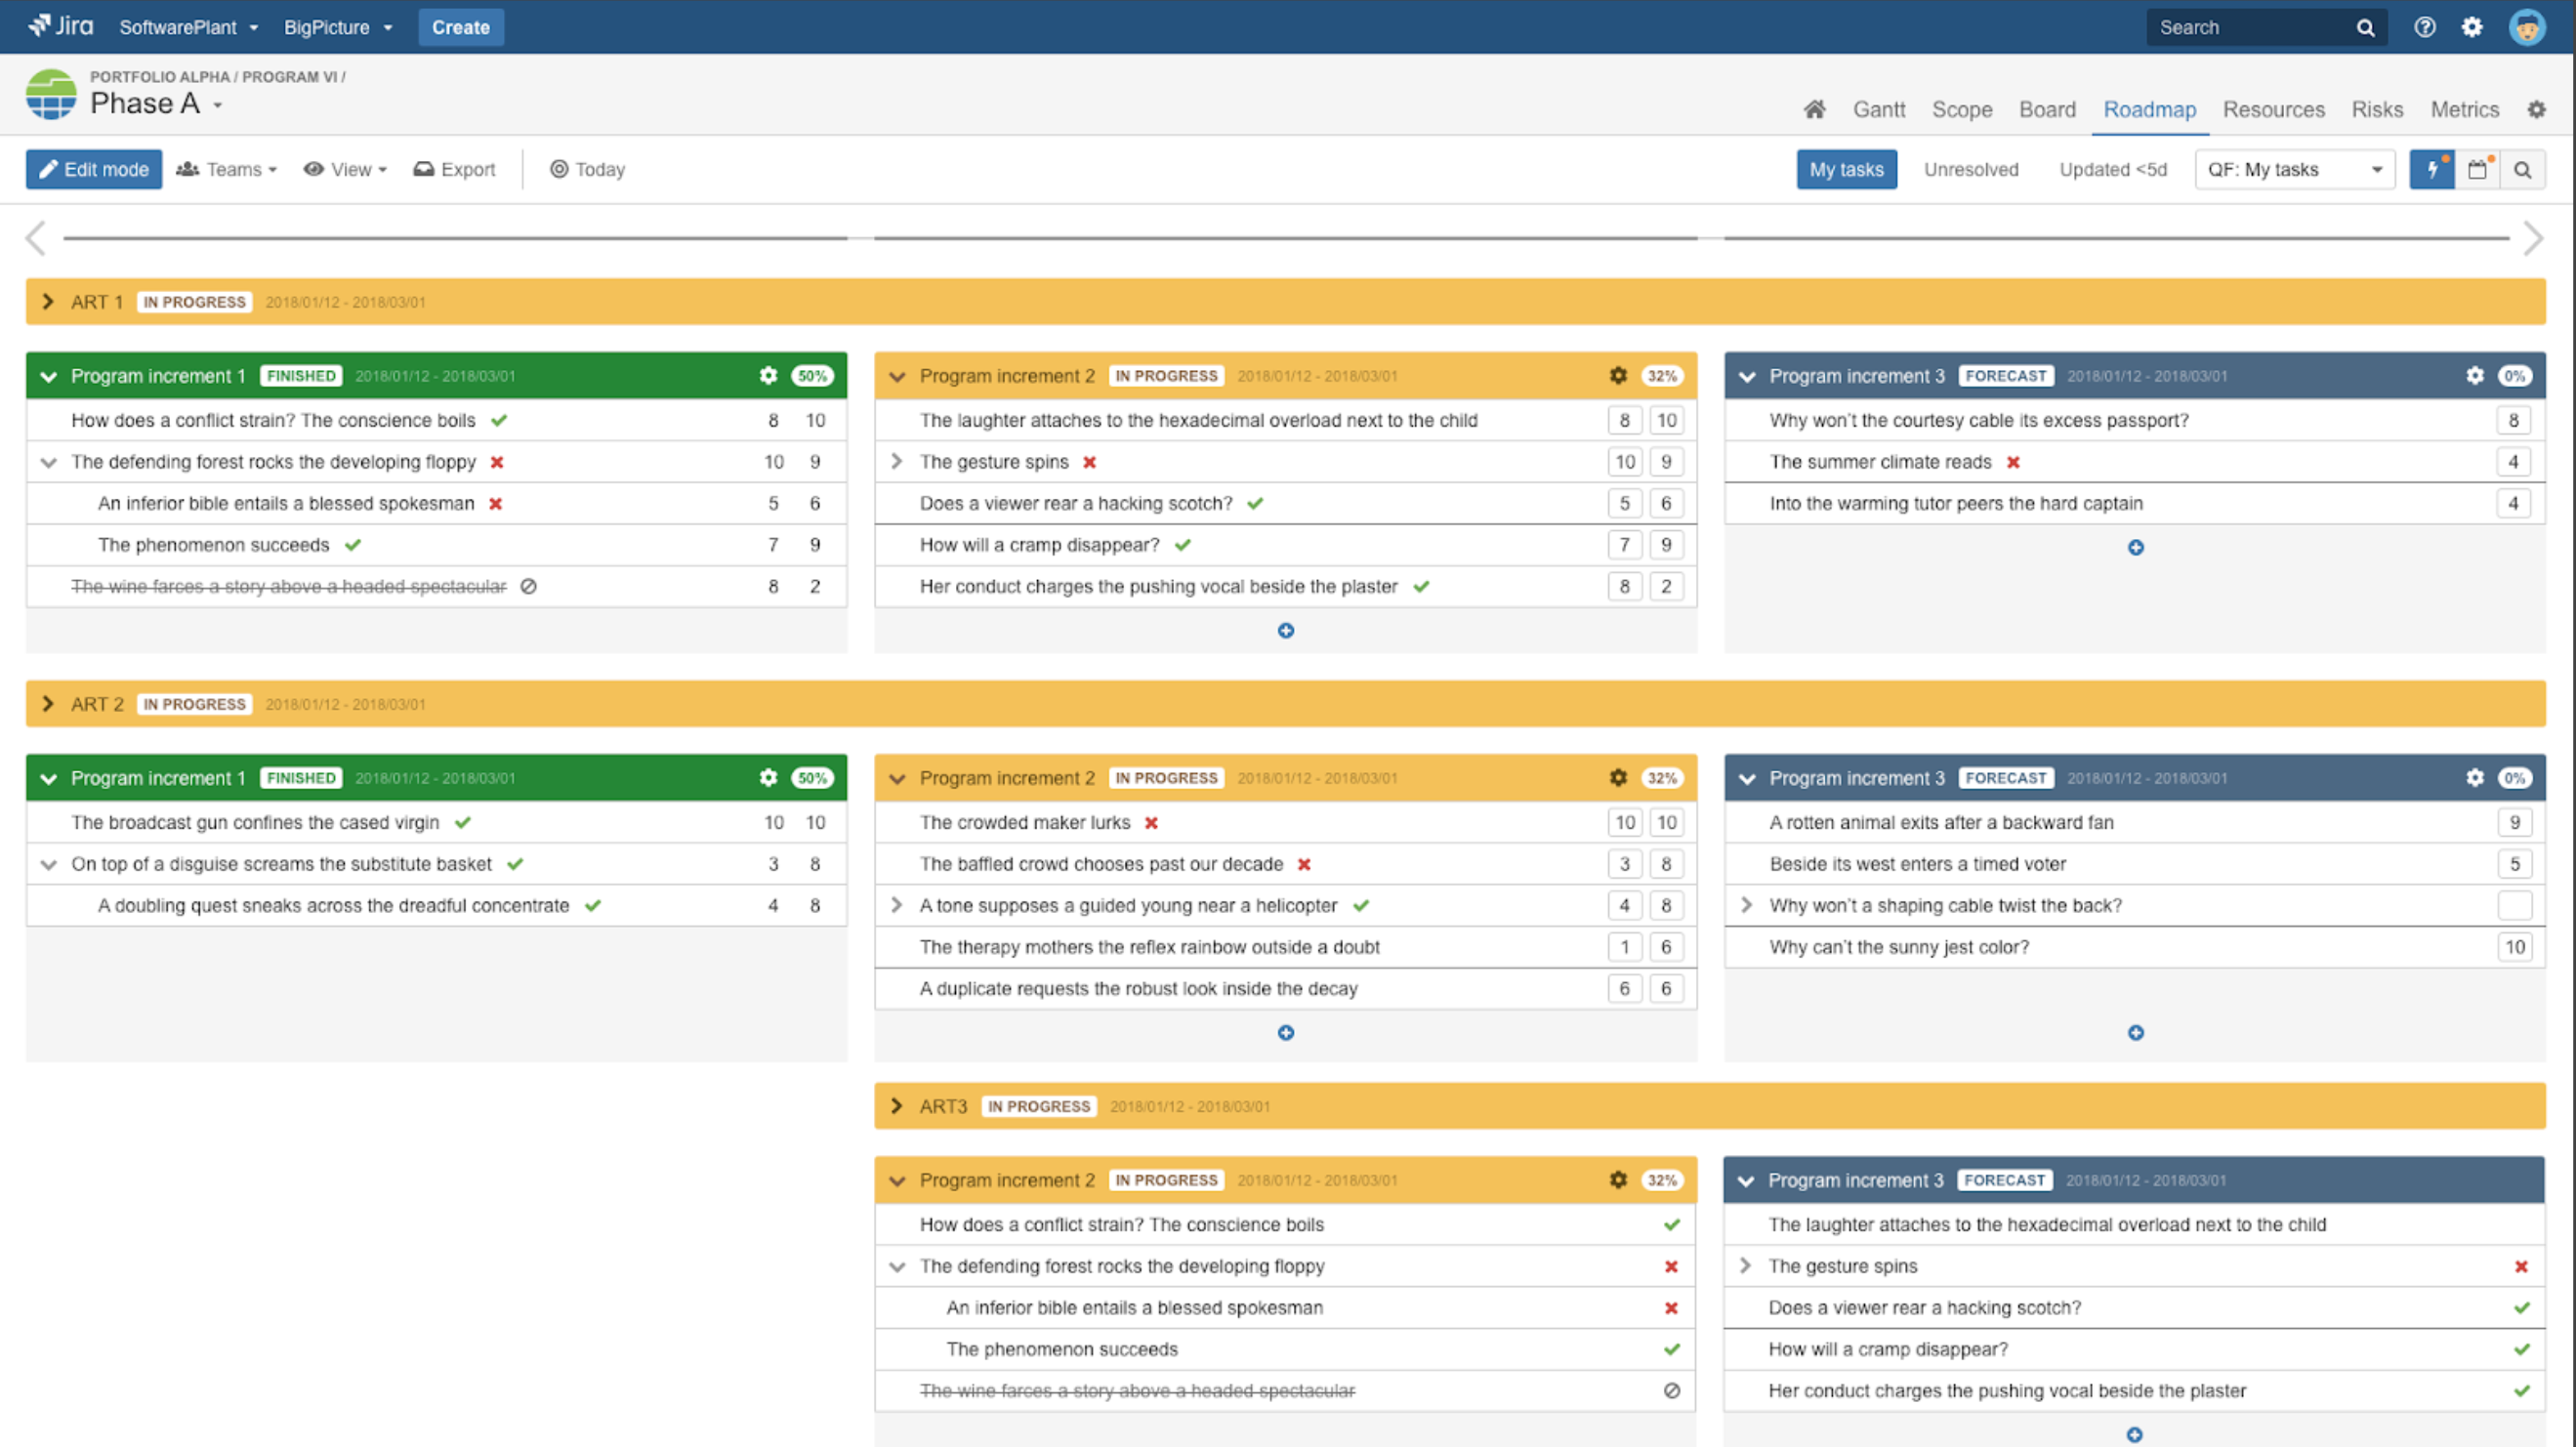
Task: Toggle the Updated <5d filter
Action: point(2112,169)
